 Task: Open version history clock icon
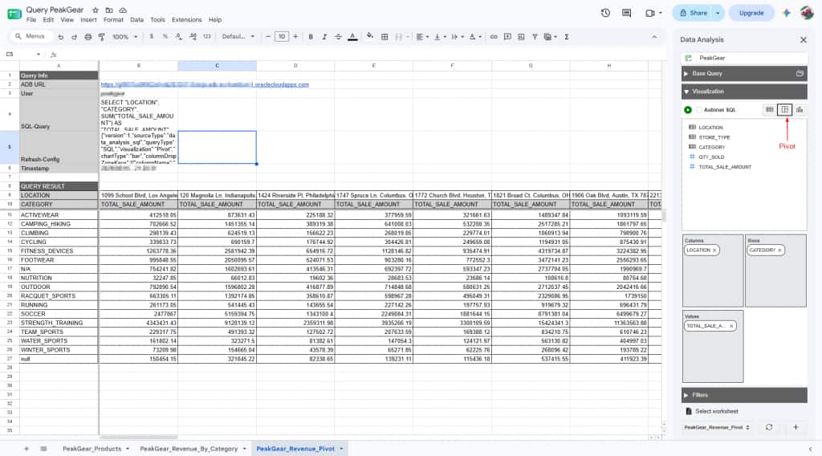[605, 13]
